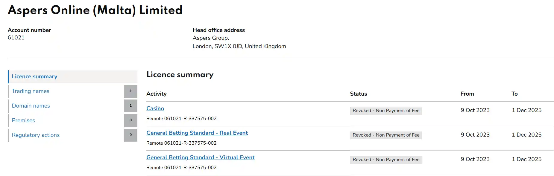Click the Real Event row's To date
The image size is (554, 176).
click(527, 135)
